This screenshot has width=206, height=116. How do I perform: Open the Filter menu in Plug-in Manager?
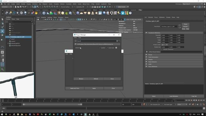[75, 38]
